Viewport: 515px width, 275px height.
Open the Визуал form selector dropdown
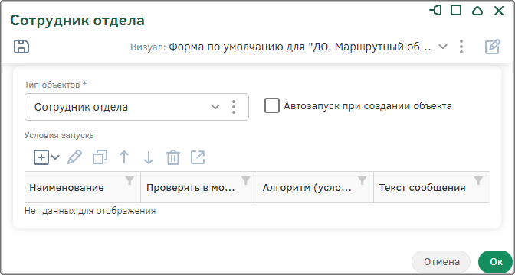coord(443,47)
